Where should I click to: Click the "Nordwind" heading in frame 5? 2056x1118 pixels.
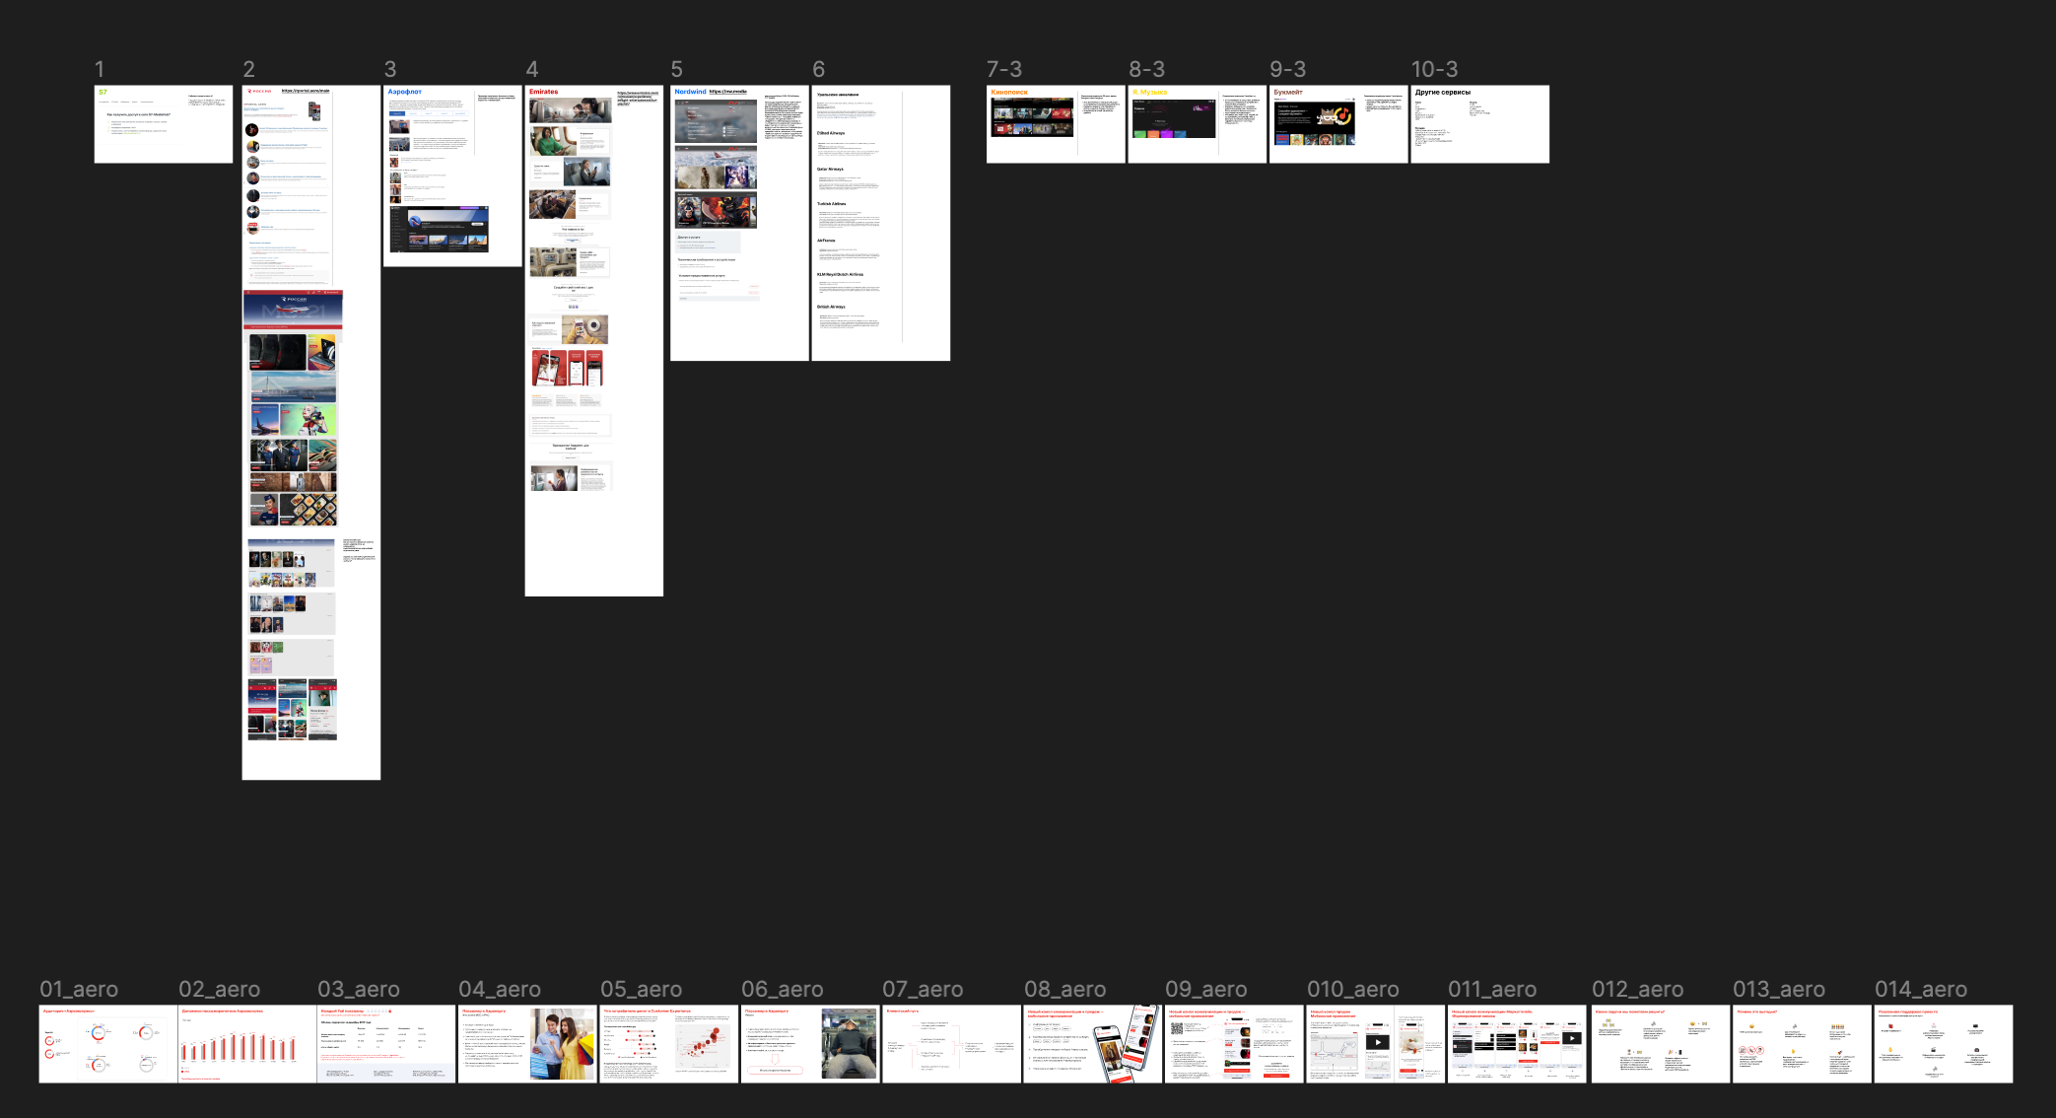coord(690,92)
